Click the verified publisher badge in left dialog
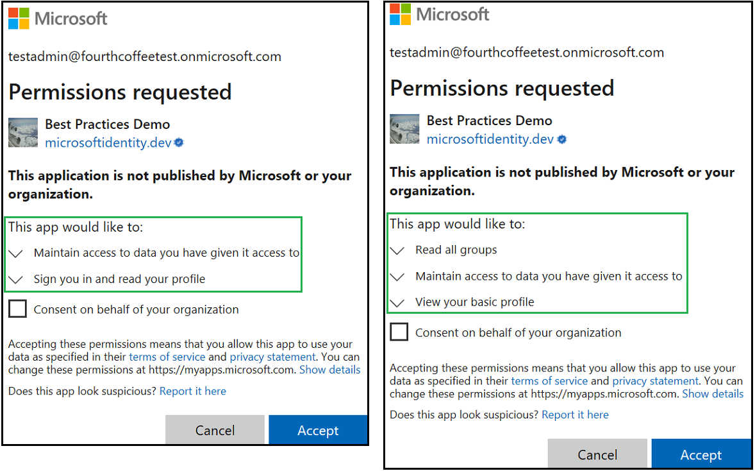Image resolution: width=755 pixels, height=471 pixels. pyautogui.click(x=178, y=143)
